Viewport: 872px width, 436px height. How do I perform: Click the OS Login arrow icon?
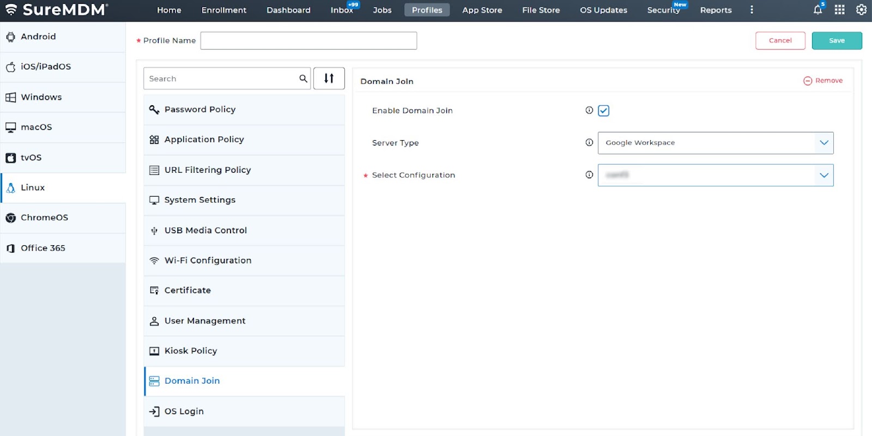154,411
